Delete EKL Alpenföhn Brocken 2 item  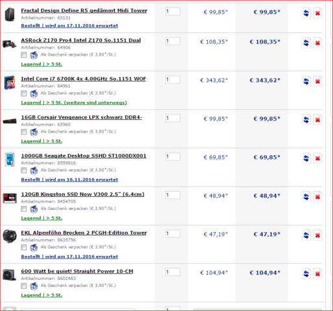[317, 235]
